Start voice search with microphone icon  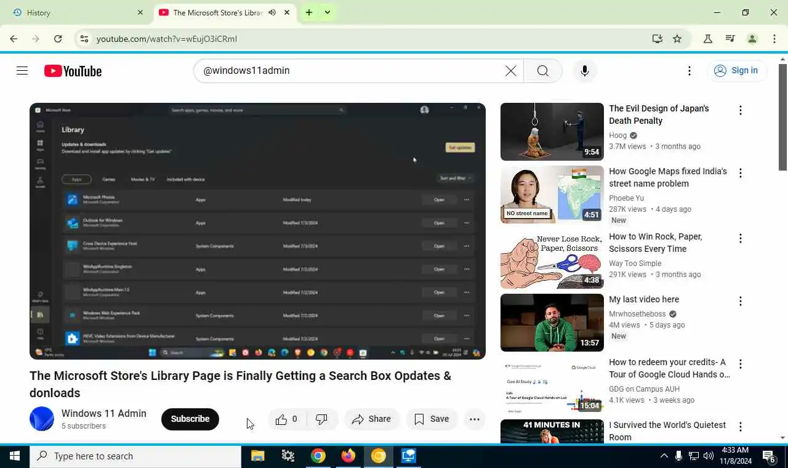(585, 71)
